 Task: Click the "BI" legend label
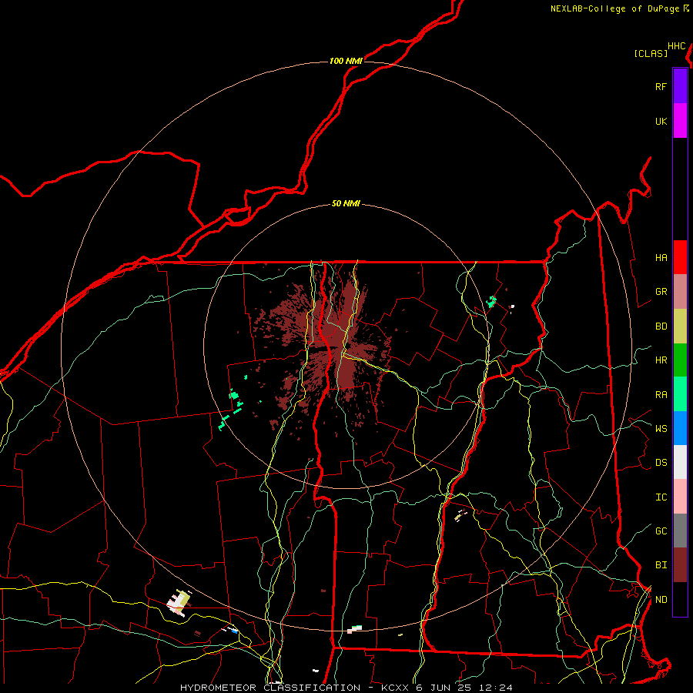661,565
